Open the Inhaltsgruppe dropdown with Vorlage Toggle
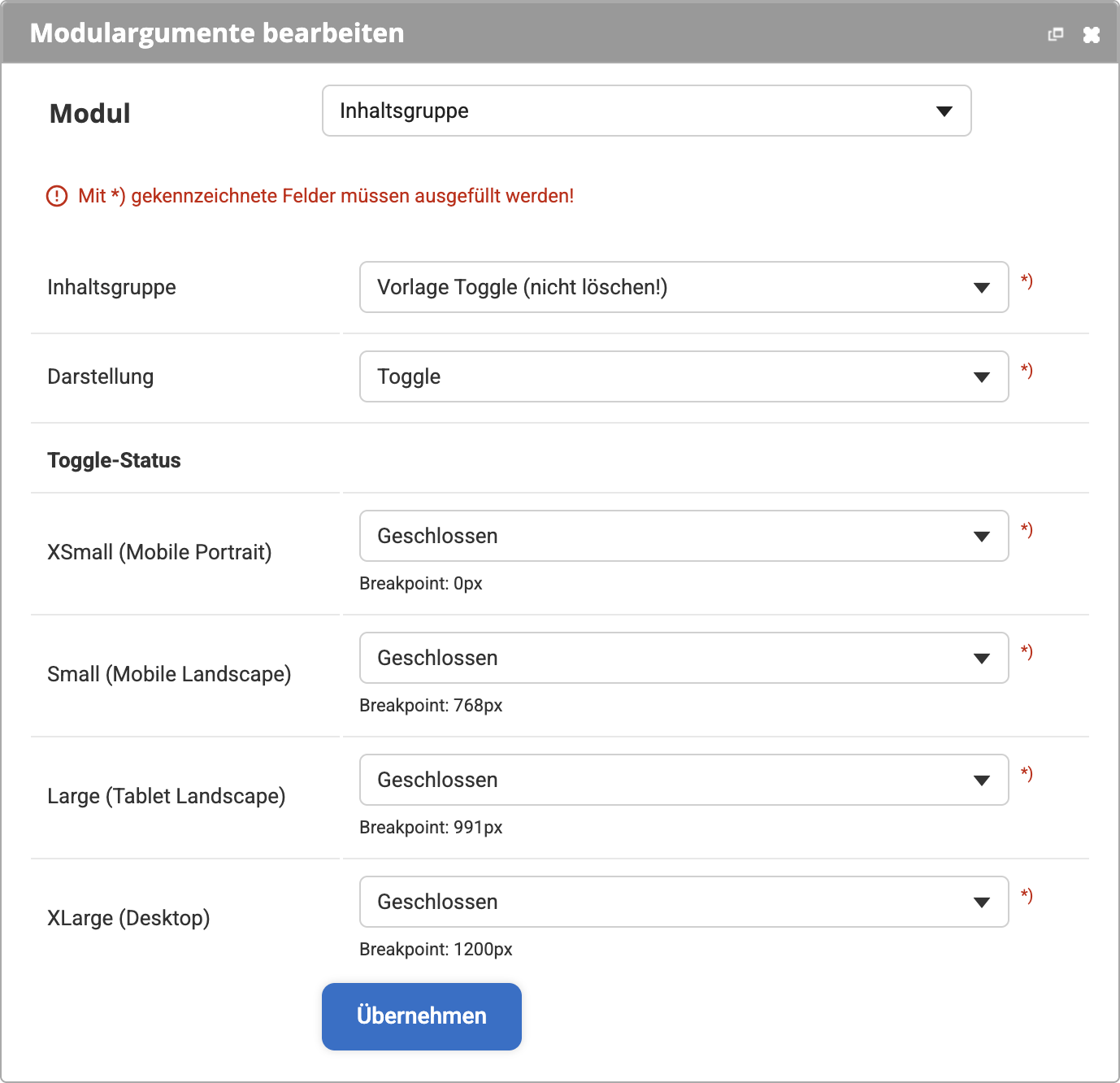 684,287
